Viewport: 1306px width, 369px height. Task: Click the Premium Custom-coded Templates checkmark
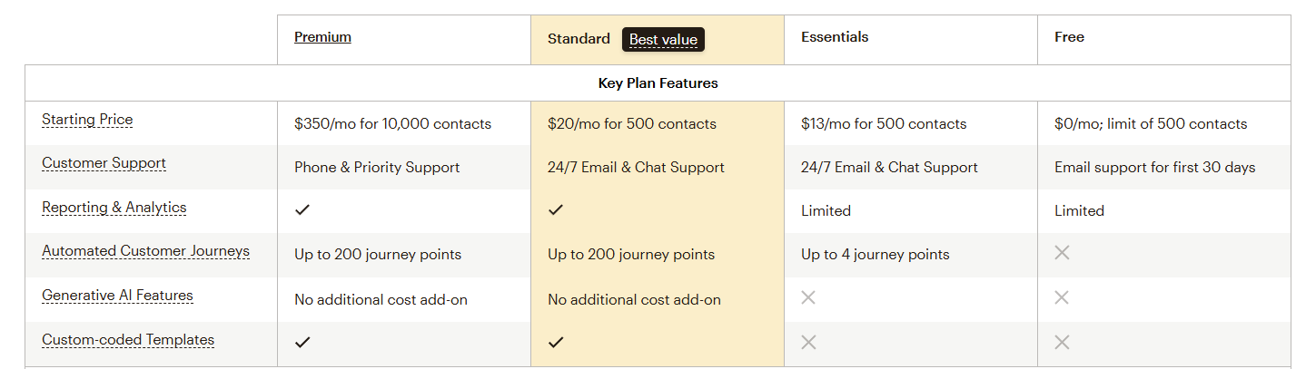coord(302,342)
